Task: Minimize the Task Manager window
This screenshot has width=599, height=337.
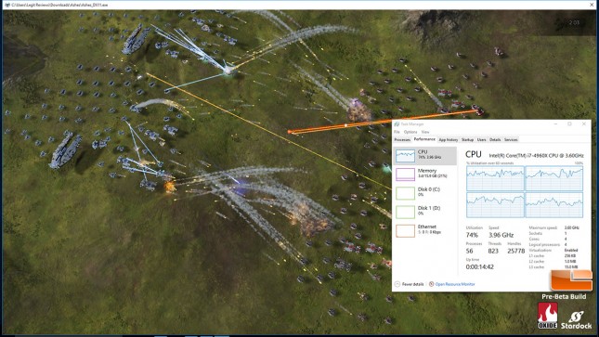Action: 556,124
